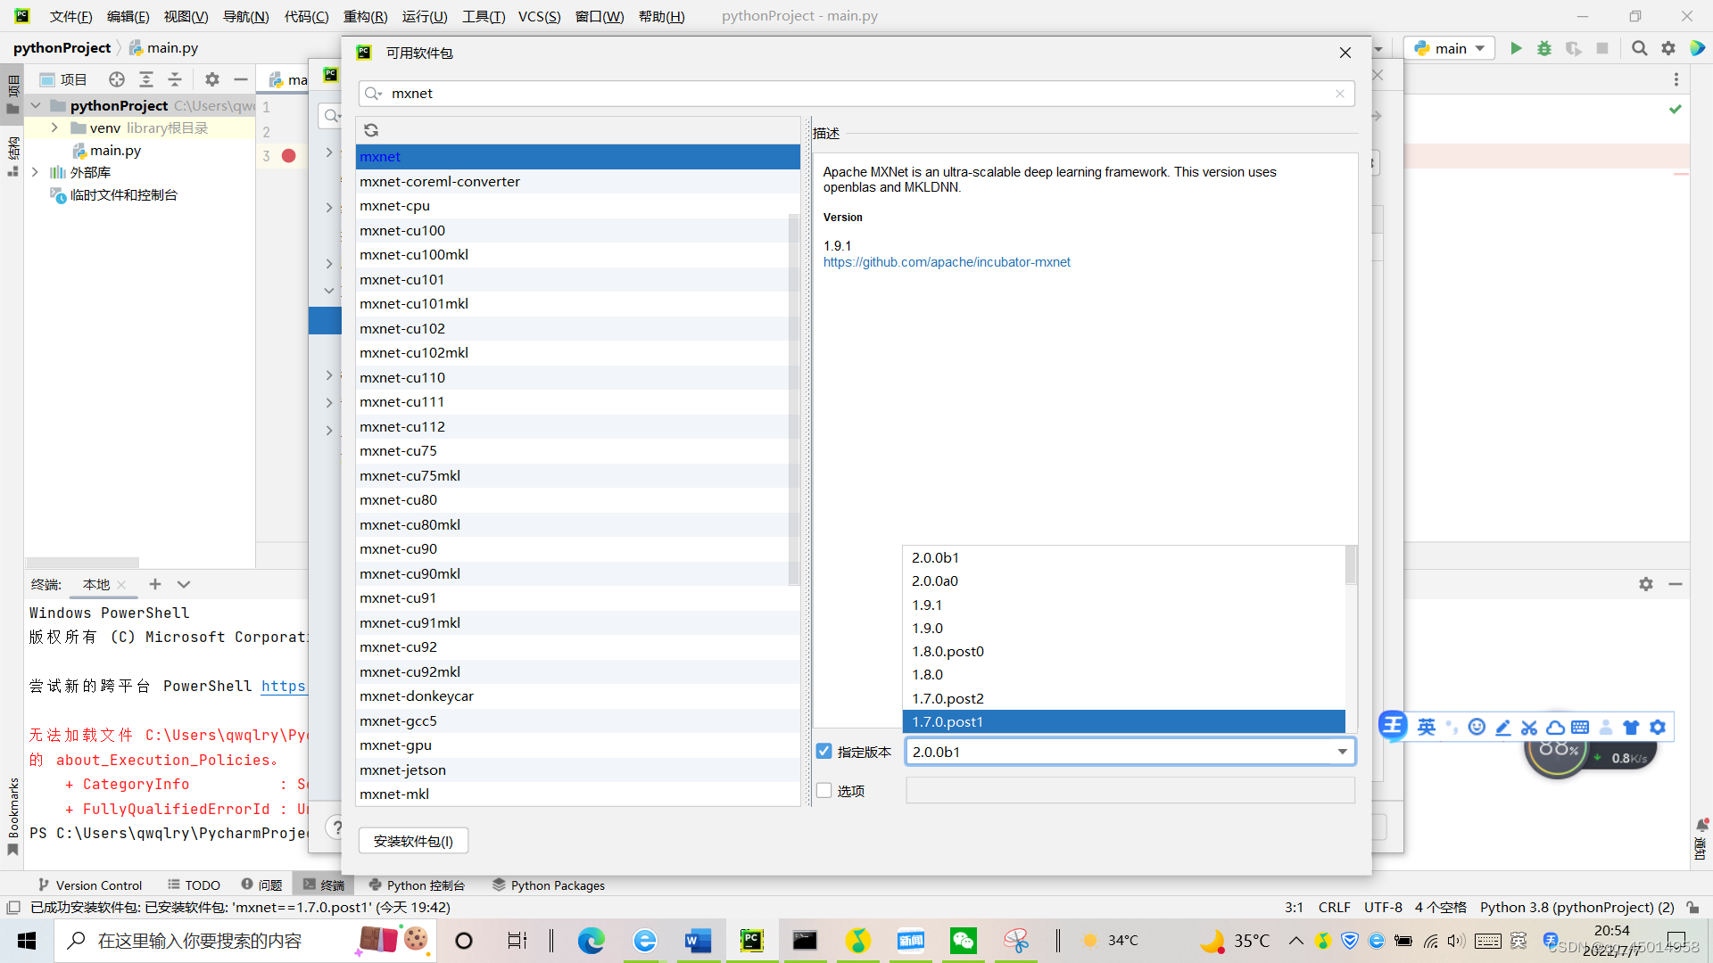Click the Run main green arrow
1713x963 pixels.
pos(1515,48)
